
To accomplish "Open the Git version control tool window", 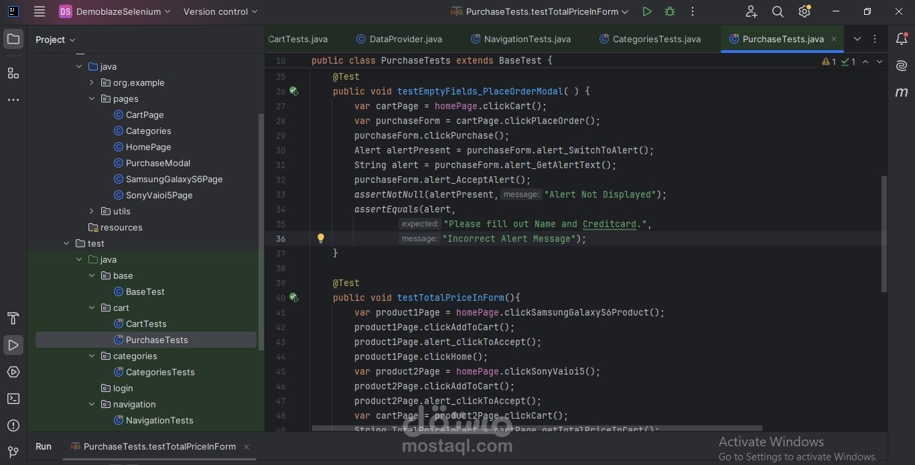I will coord(13,452).
